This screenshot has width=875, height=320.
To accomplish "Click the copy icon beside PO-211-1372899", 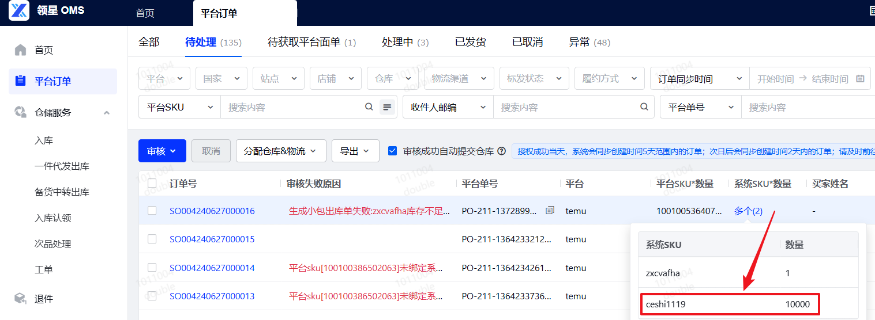I will click(550, 211).
